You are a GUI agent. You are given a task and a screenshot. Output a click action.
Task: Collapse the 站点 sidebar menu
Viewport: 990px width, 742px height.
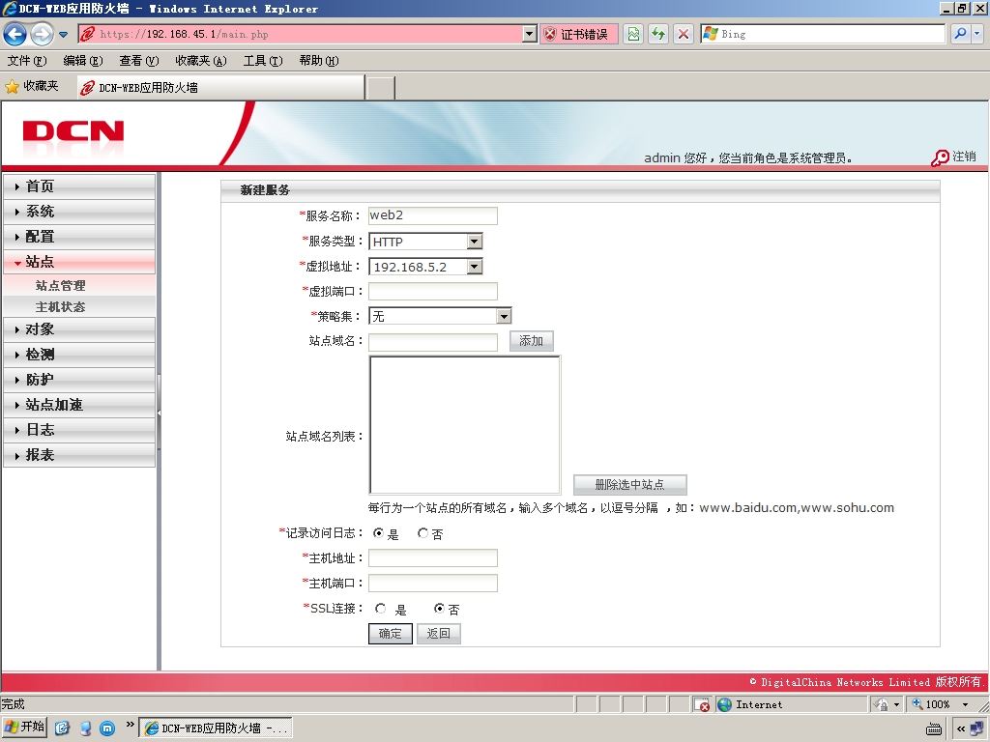pos(79,262)
